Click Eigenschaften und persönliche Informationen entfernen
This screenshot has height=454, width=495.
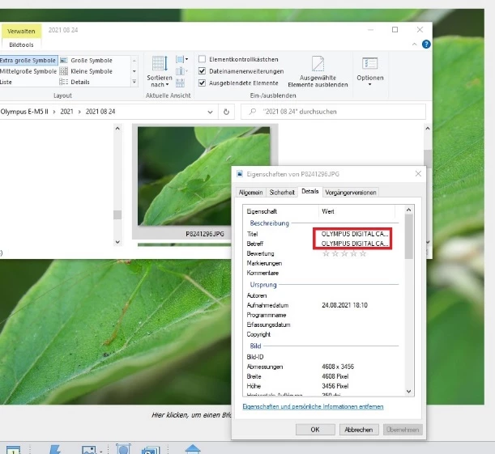313,407
